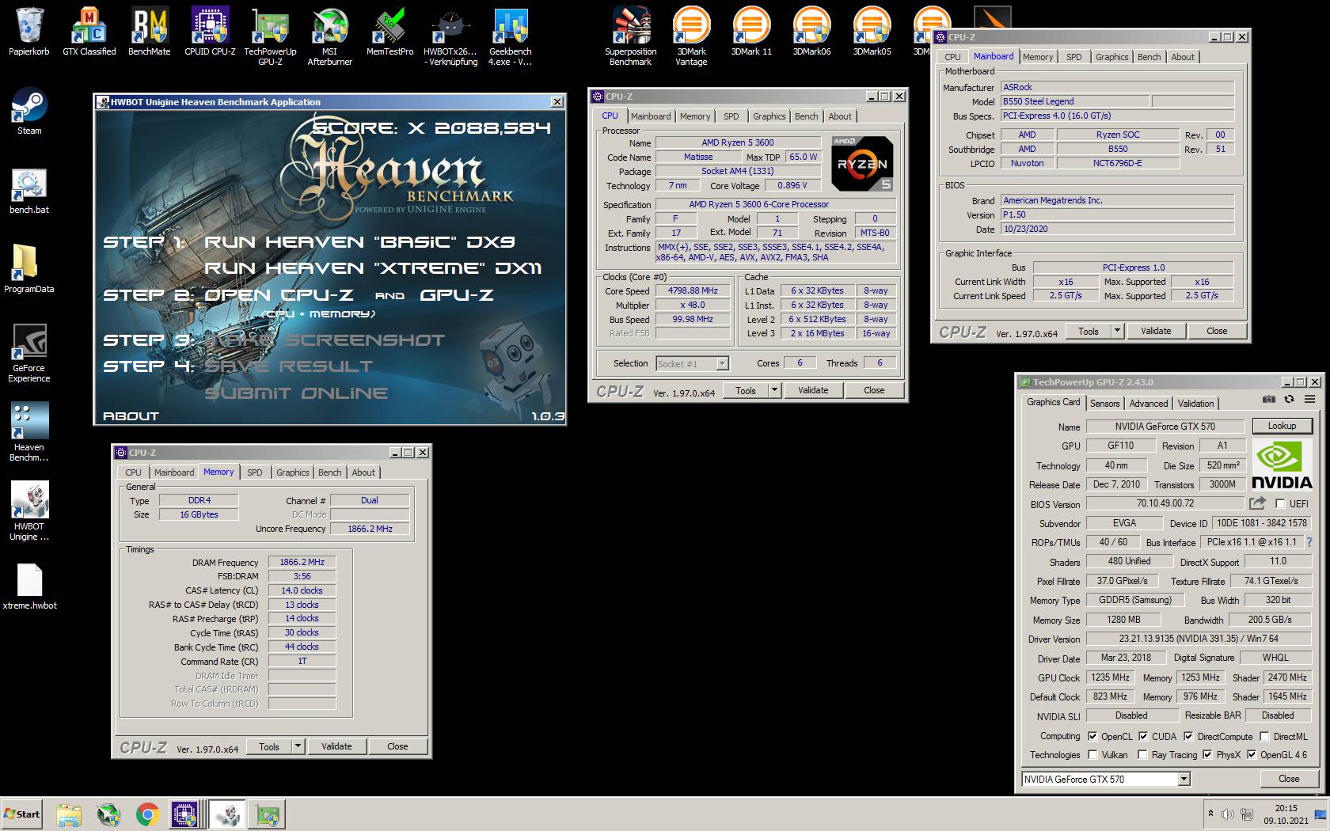Toggle the OpenGL 4.6 checkbox
The width and height of the screenshot is (1330, 831).
1252,755
